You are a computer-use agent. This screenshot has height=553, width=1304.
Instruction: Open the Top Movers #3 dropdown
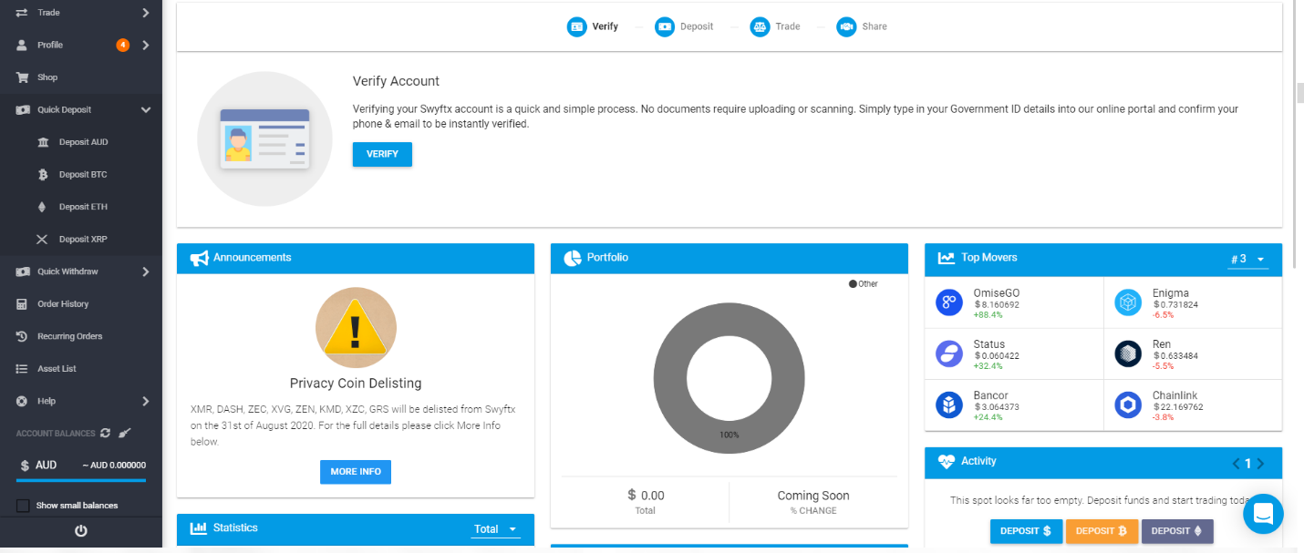[1248, 261]
